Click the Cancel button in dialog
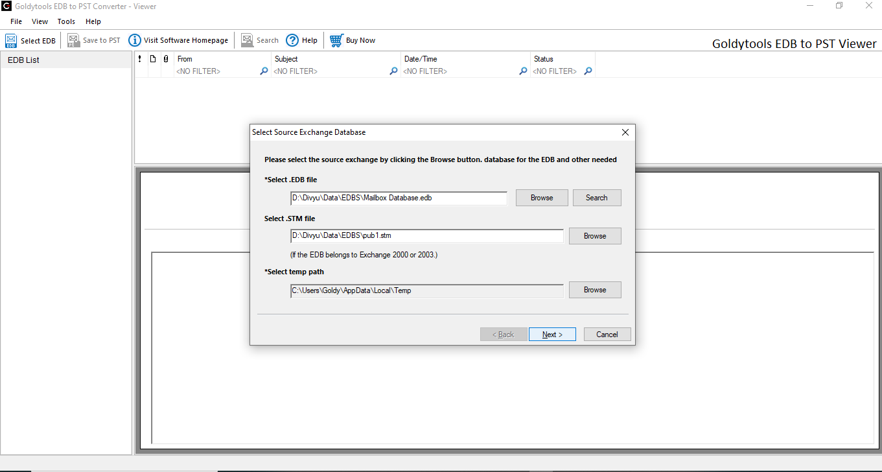This screenshot has height=472, width=882. pos(607,335)
